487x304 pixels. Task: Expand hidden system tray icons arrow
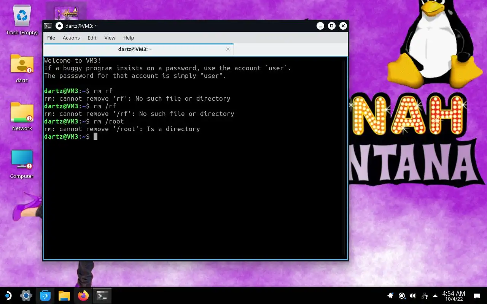pyautogui.click(x=435, y=296)
